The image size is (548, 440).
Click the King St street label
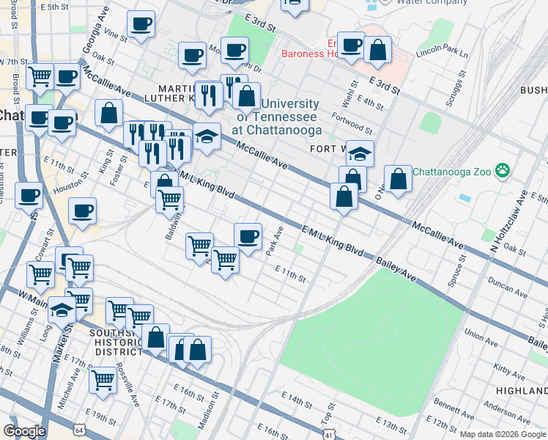point(106,161)
